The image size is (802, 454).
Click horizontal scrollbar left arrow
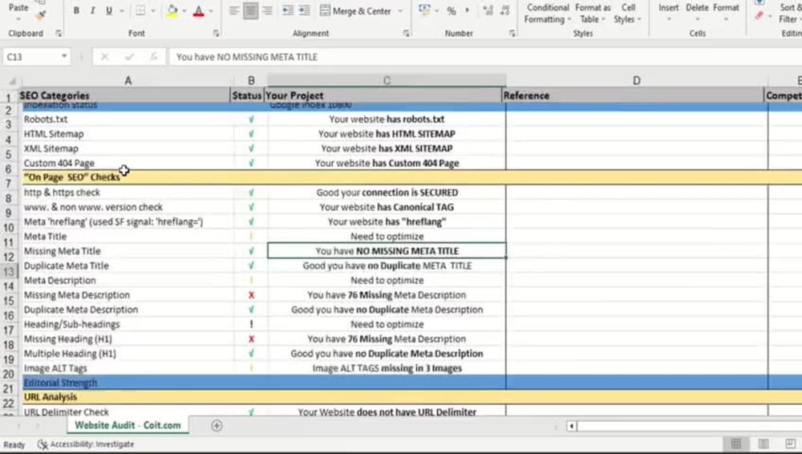[571, 426]
